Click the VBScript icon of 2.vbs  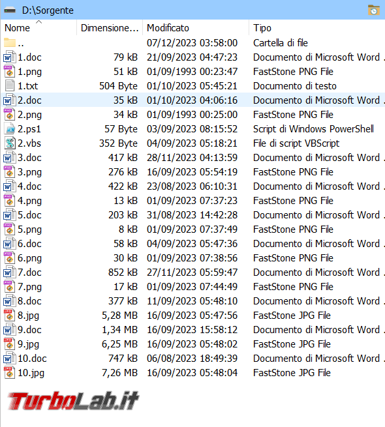[x=10, y=143]
